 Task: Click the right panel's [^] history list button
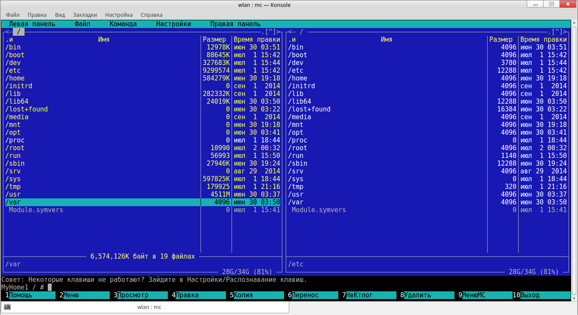(557, 32)
